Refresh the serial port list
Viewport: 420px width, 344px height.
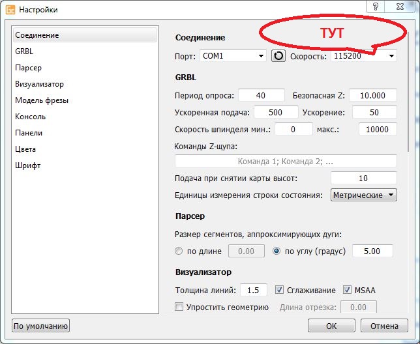click(x=278, y=55)
